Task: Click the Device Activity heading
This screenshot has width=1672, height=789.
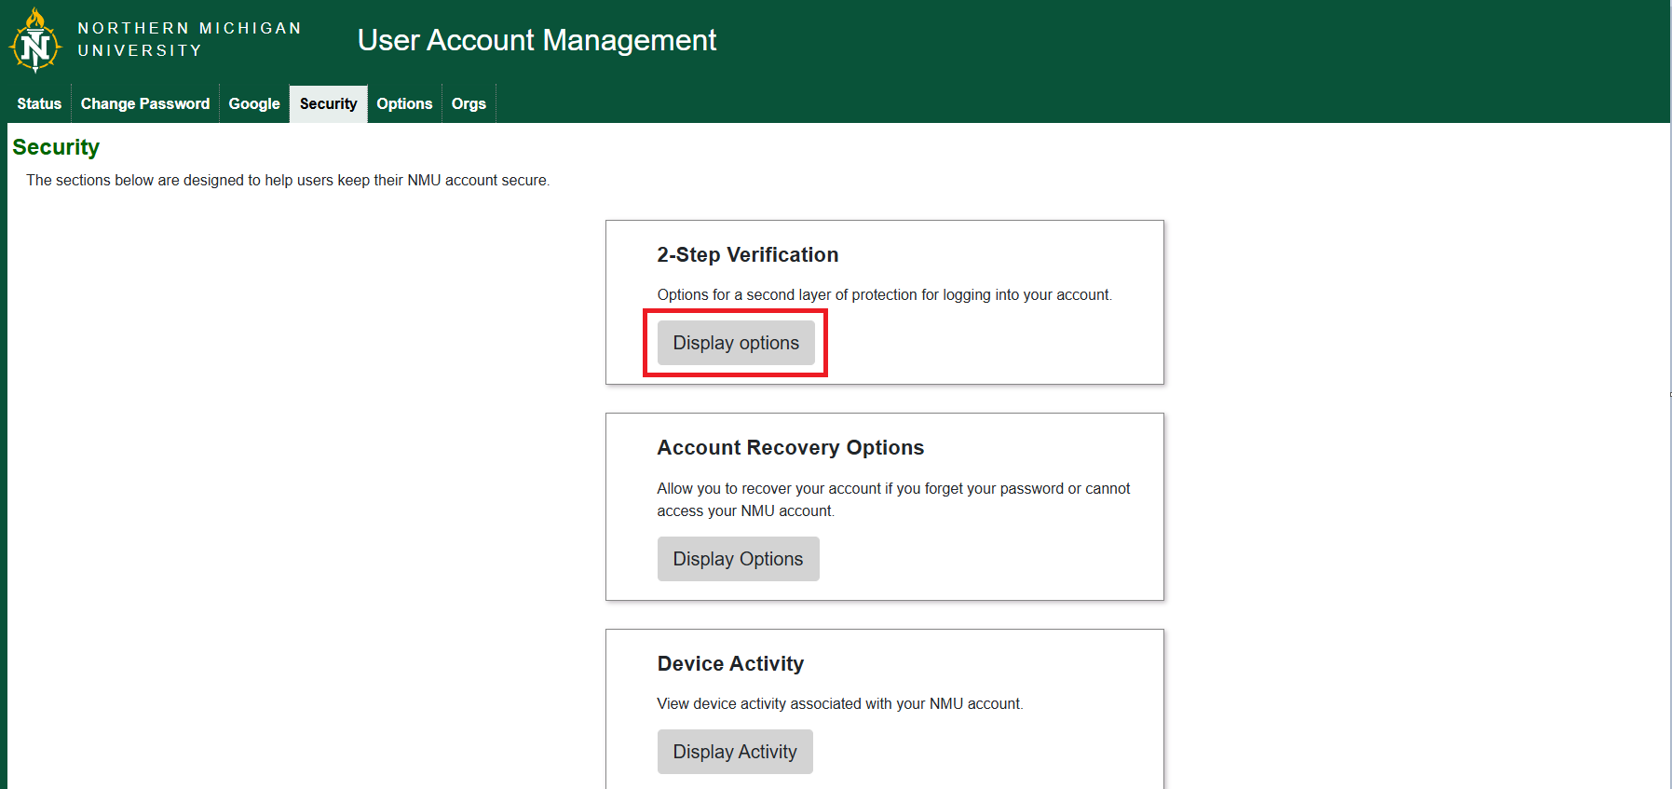Action: pos(730,663)
